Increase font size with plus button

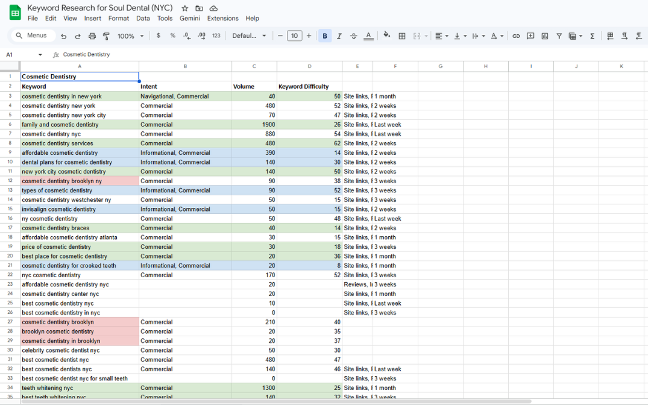(309, 36)
